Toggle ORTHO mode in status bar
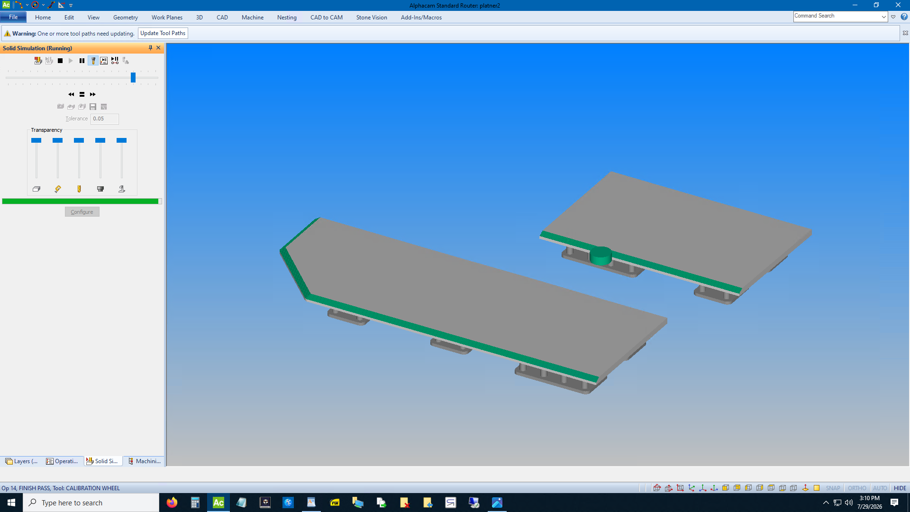This screenshot has width=910, height=512. click(857, 488)
